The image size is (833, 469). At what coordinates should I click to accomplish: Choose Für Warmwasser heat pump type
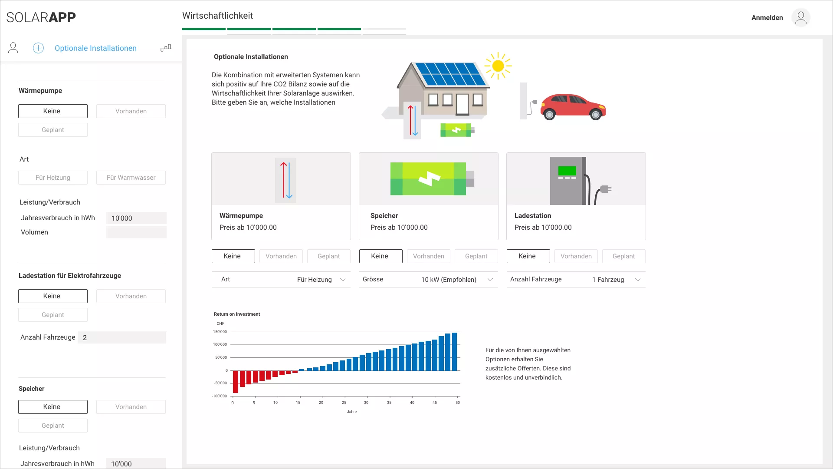click(x=131, y=178)
